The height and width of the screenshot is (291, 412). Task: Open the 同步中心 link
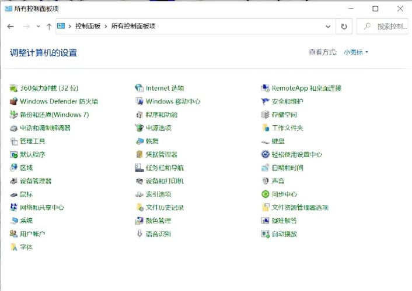coord(284,194)
